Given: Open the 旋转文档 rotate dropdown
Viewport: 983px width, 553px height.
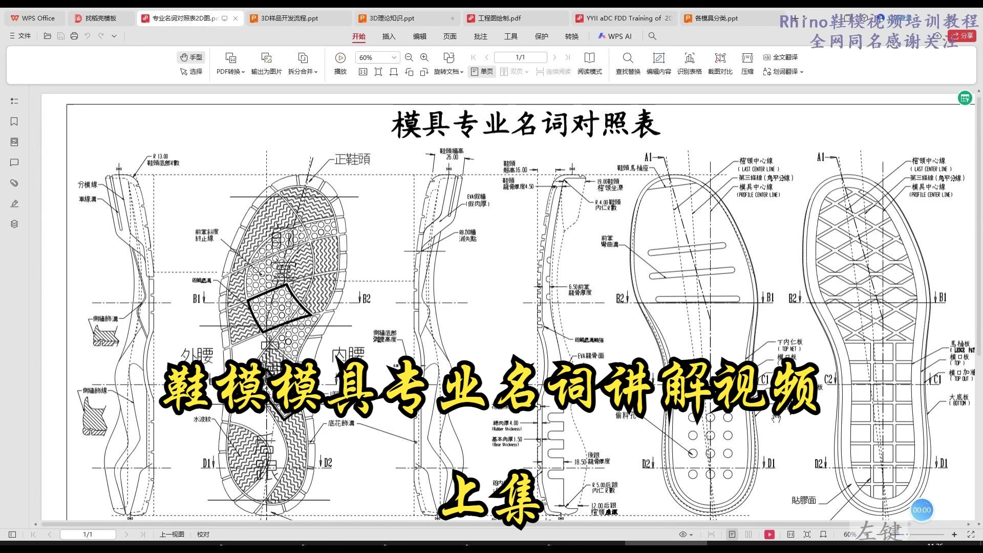Looking at the screenshot, I should tap(447, 72).
